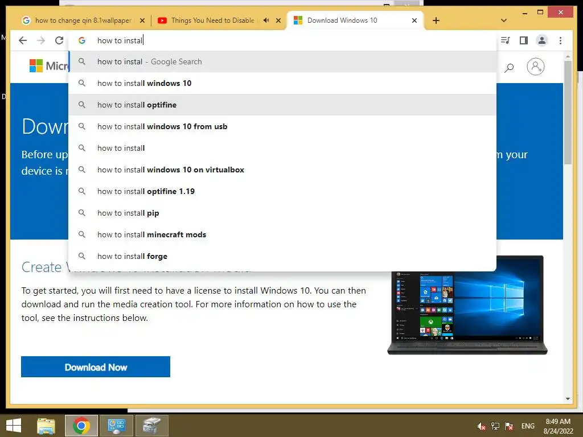Click the Download Now button
The image size is (583, 437).
pos(96,367)
